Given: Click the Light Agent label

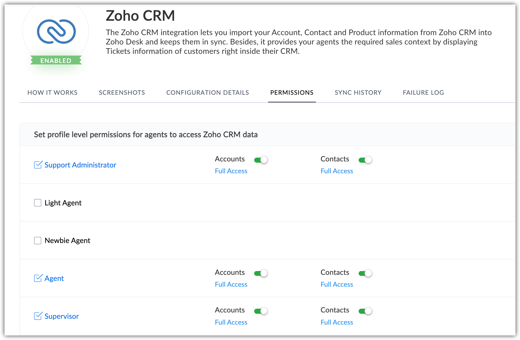Looking at the screenshot, I should (x=63, y=203).
